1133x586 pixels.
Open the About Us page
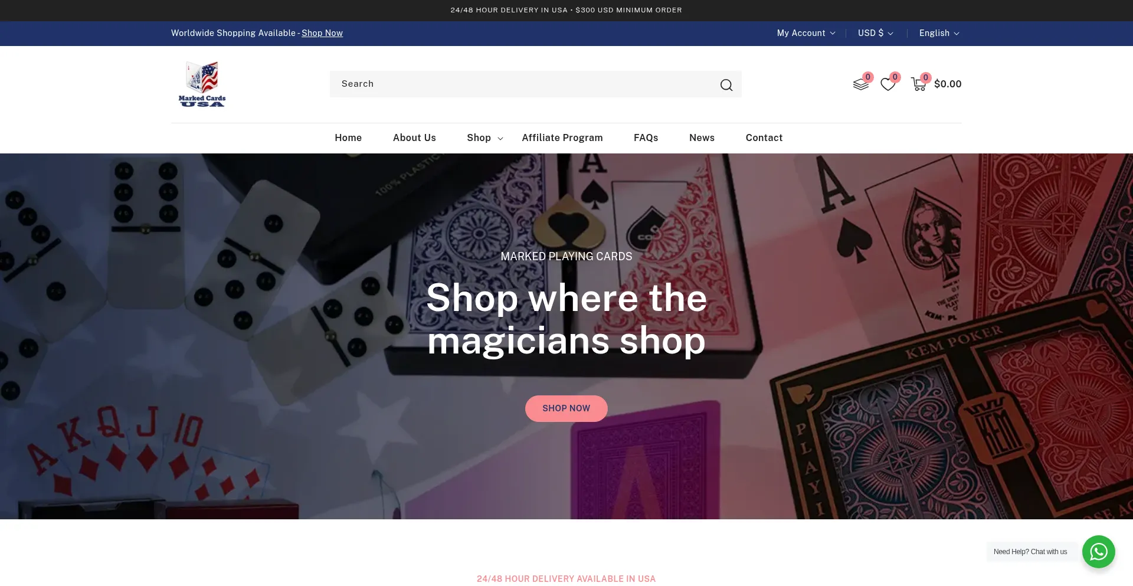click(414, 138)
